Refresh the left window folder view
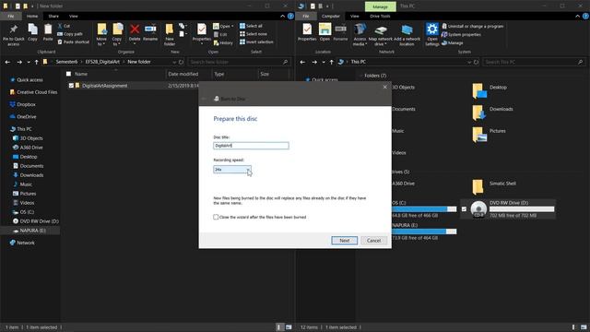 click(181, 62)
